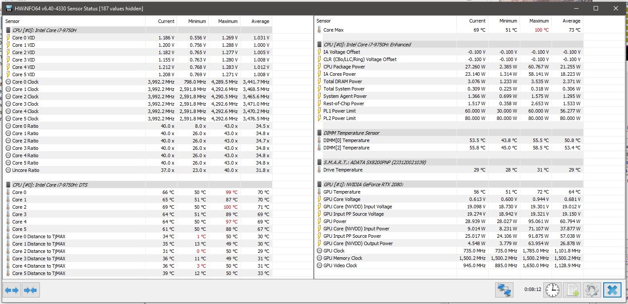The width and height of the screenshot is (628, 304).
Task: Select the PL2 Power Limit row
Action: pos(449,118)
